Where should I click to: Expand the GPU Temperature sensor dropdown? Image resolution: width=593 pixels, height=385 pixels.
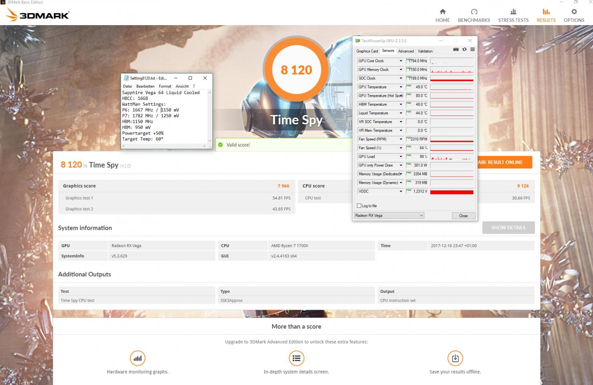401,87
